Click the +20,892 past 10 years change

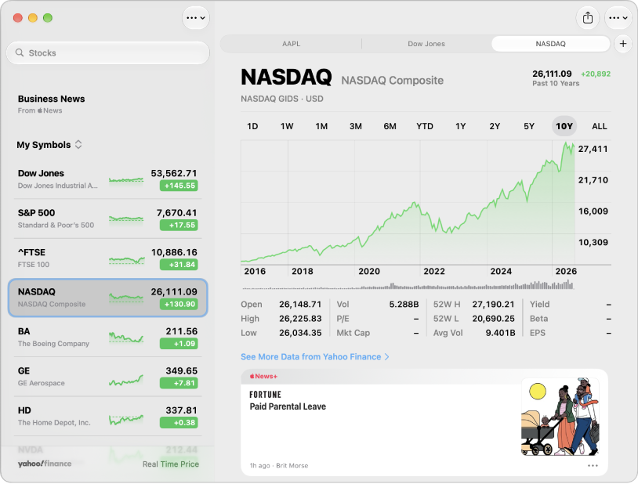pyautogui.click(x=596, y=74)
